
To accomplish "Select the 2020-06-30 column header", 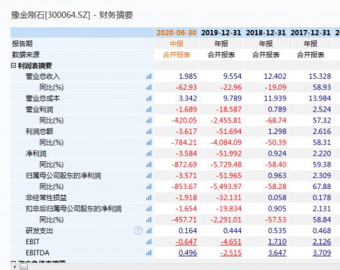I will (176, 33).
